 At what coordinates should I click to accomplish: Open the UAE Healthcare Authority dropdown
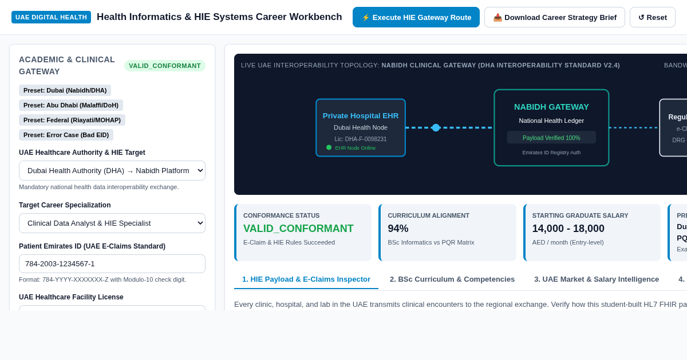coord(112,170)
